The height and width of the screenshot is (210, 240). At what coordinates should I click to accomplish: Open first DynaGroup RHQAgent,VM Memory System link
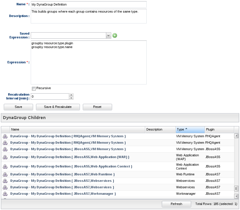click(x=68, y=136)
